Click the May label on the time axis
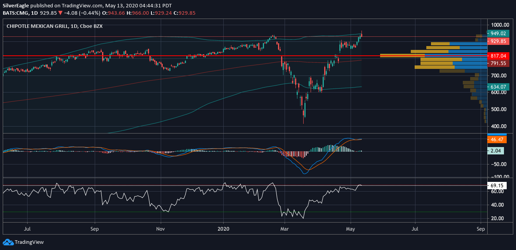This screenshot has width=516, height=250. 351,229
